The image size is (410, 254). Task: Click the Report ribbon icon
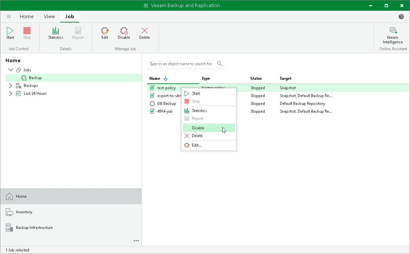pyautogui.click(x=78, y=31)
